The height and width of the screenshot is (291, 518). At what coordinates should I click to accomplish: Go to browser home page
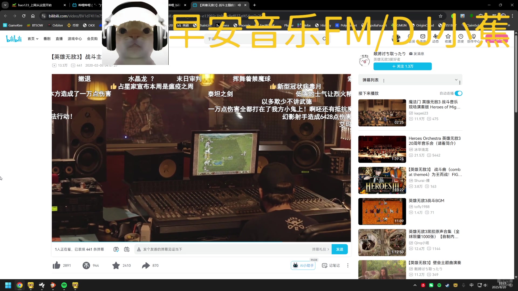click(33, 16)
